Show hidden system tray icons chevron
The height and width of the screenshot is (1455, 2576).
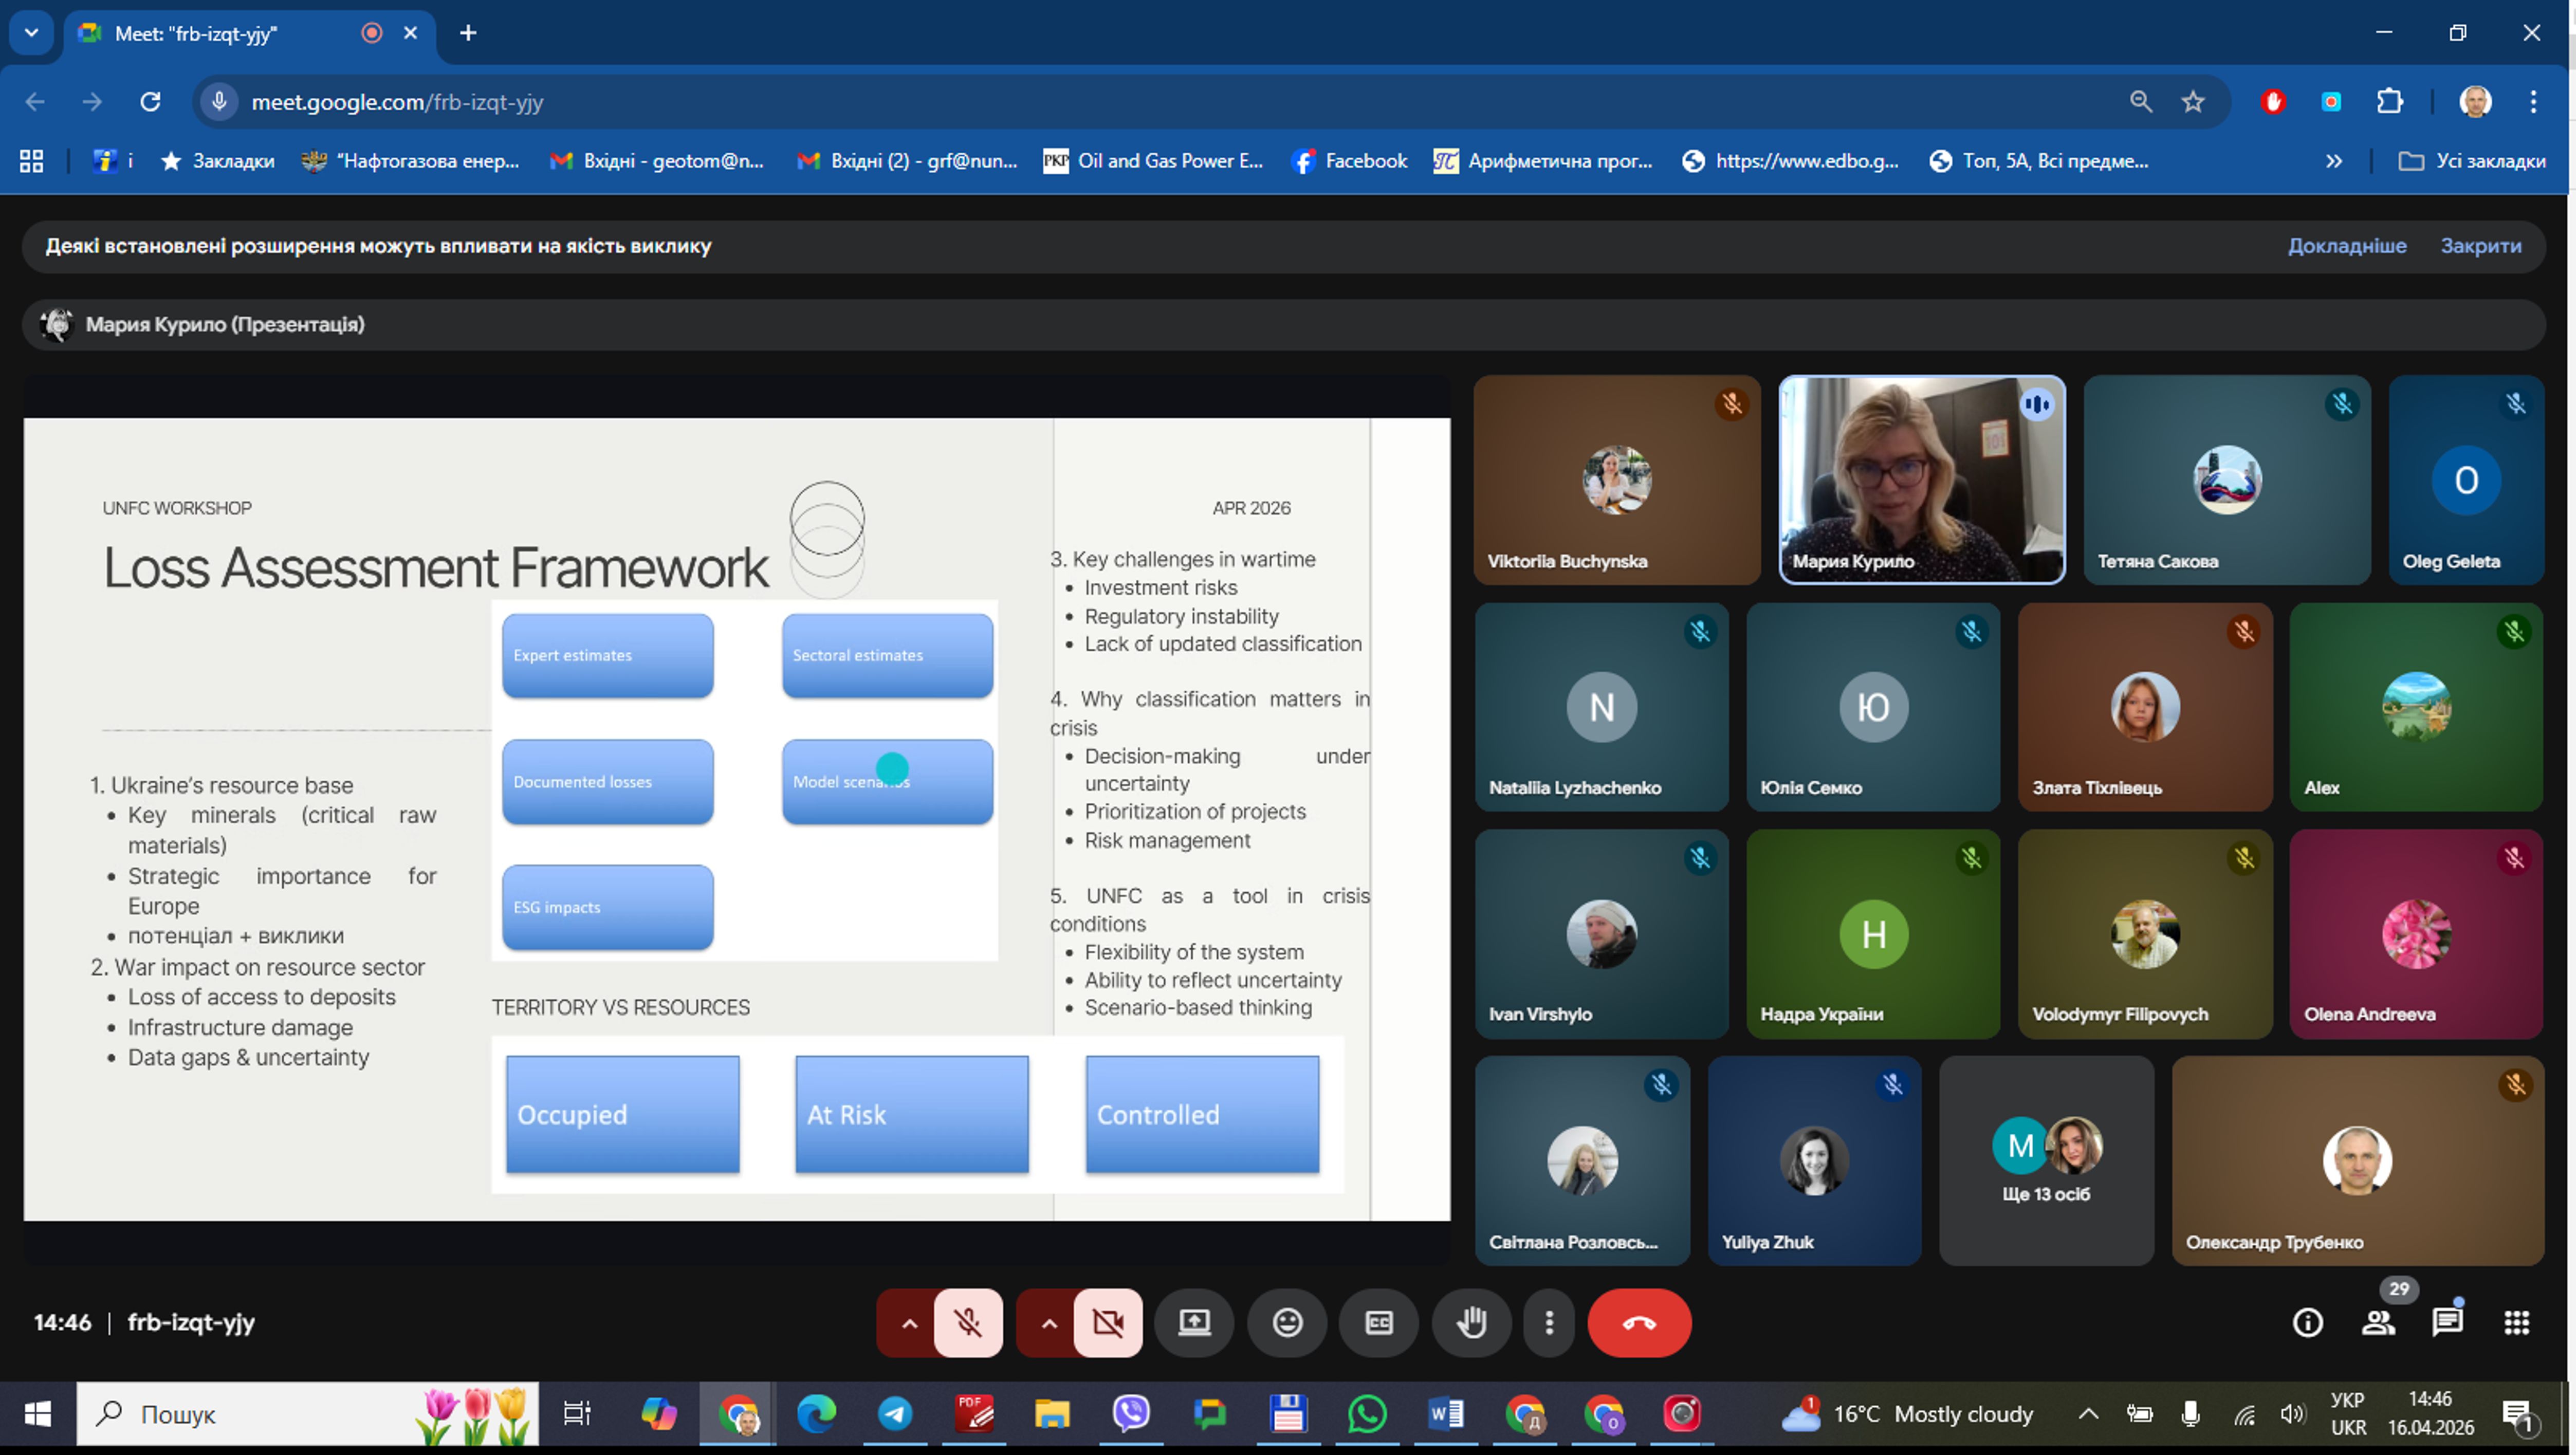pos(2088,1413)
